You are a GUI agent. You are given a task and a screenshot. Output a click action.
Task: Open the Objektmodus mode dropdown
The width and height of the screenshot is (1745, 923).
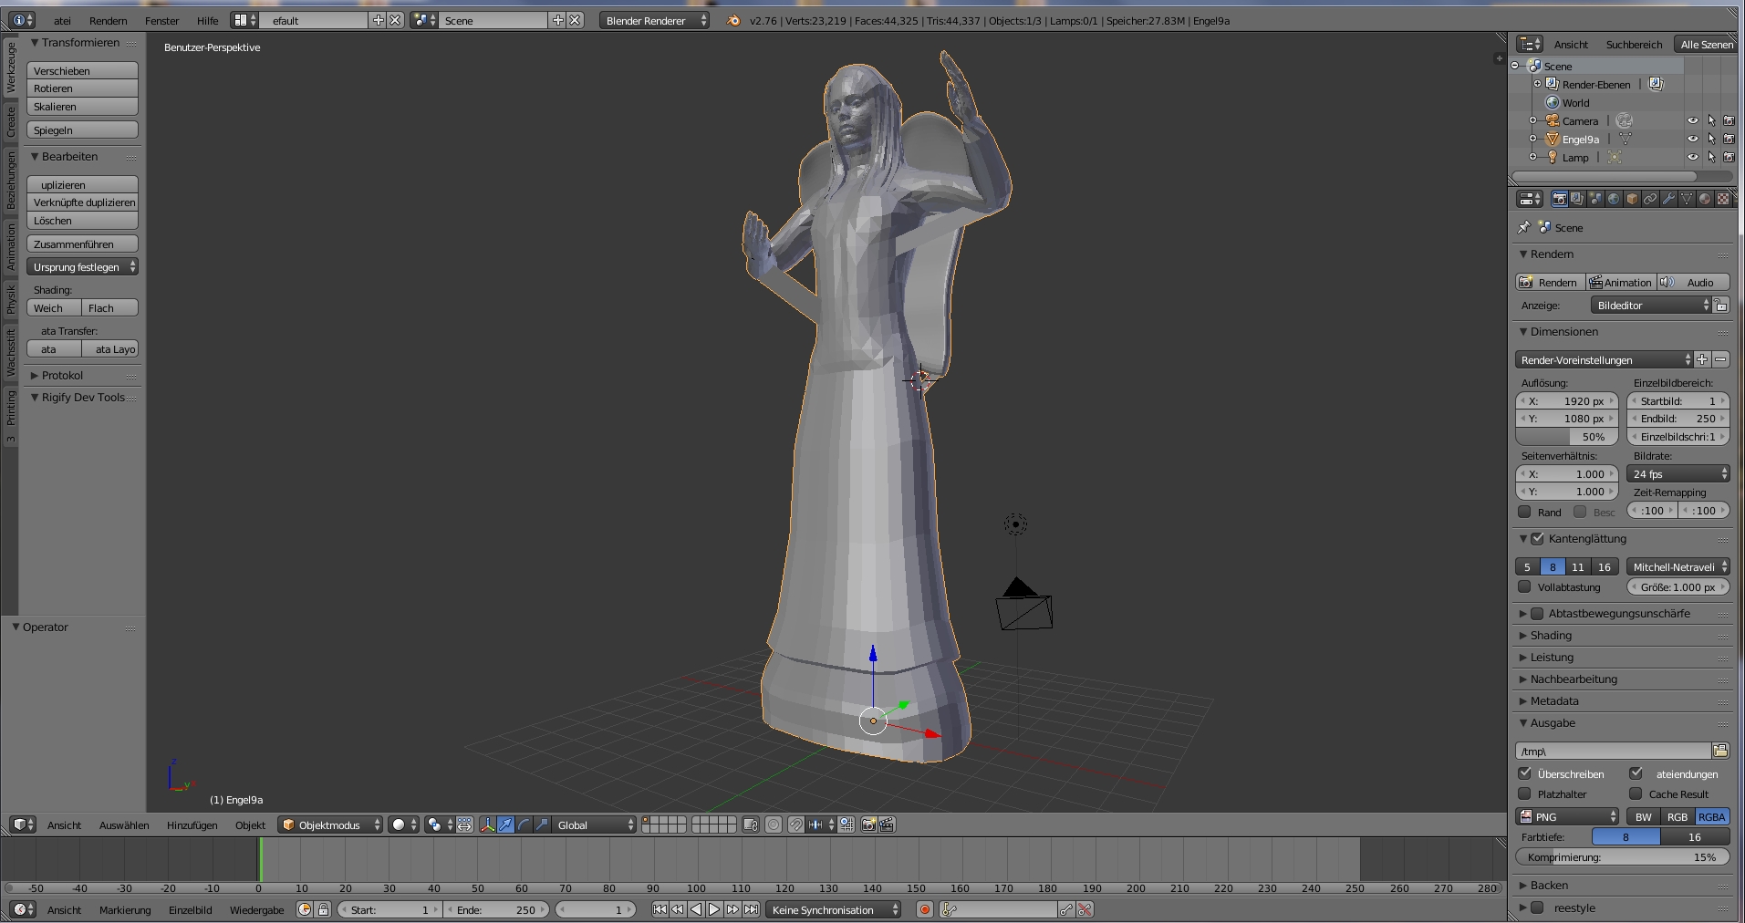click(x=330, y=824)
